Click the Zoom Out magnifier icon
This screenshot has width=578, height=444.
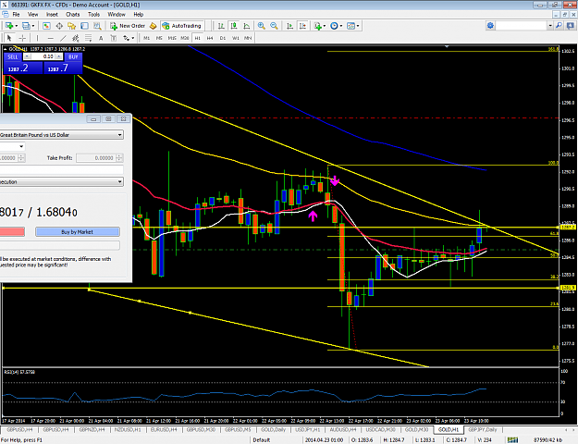tap(274, 26)
